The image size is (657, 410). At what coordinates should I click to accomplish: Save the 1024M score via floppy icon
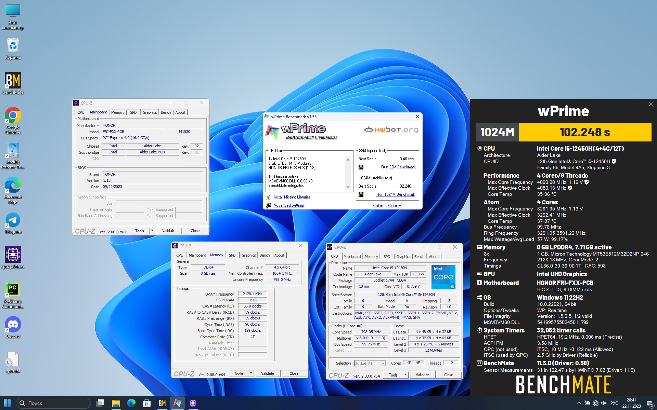(x=361, y=194)
